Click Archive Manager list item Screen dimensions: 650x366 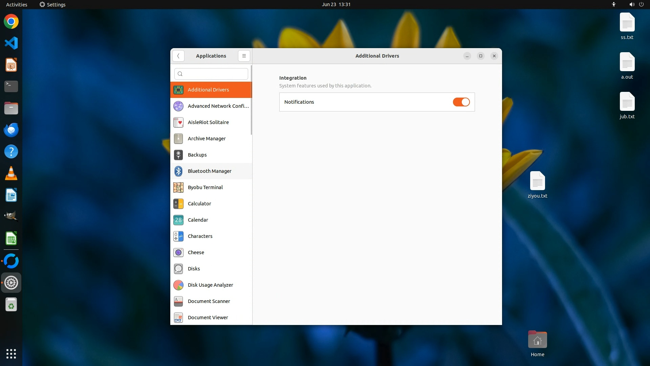207,139
